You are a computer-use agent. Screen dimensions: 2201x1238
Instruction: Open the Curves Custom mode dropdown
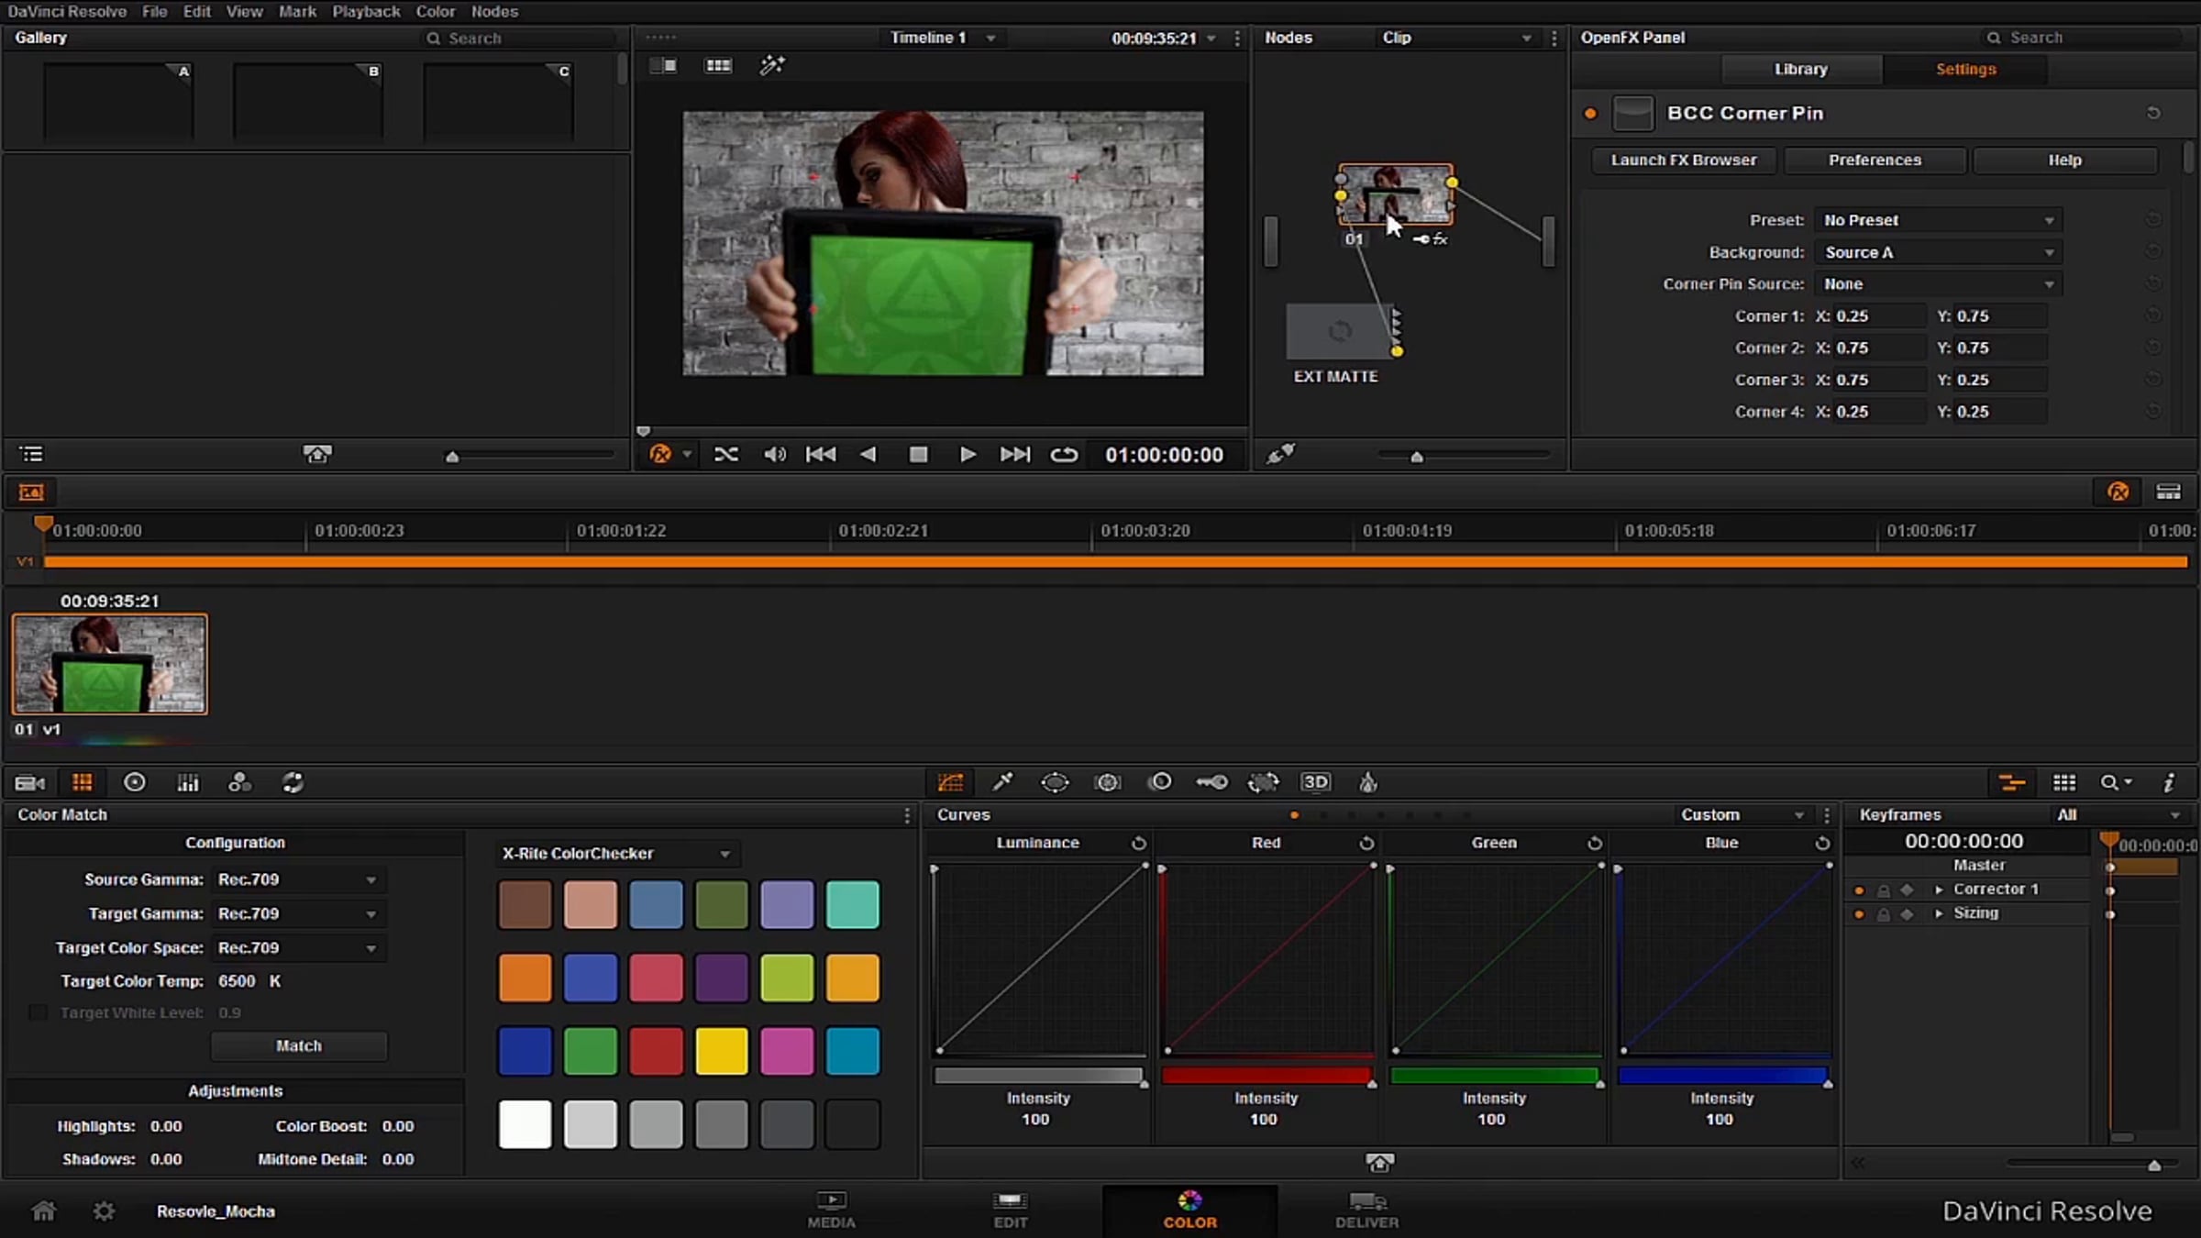point(1741,814)
